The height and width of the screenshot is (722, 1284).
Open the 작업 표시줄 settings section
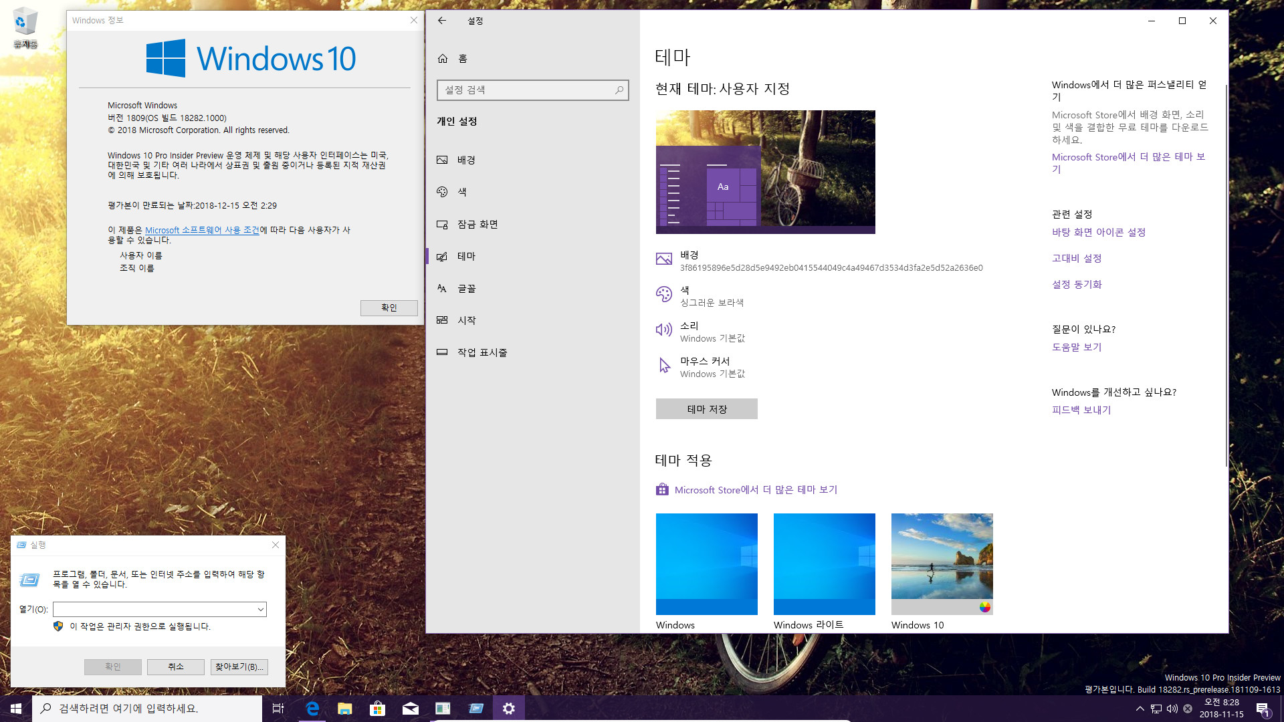(x=532, y=352)
